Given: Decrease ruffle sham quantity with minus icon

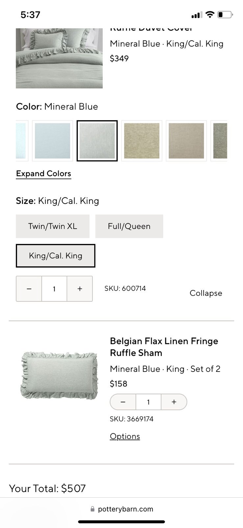Looking at the screenshot, I should coord(123,402).
